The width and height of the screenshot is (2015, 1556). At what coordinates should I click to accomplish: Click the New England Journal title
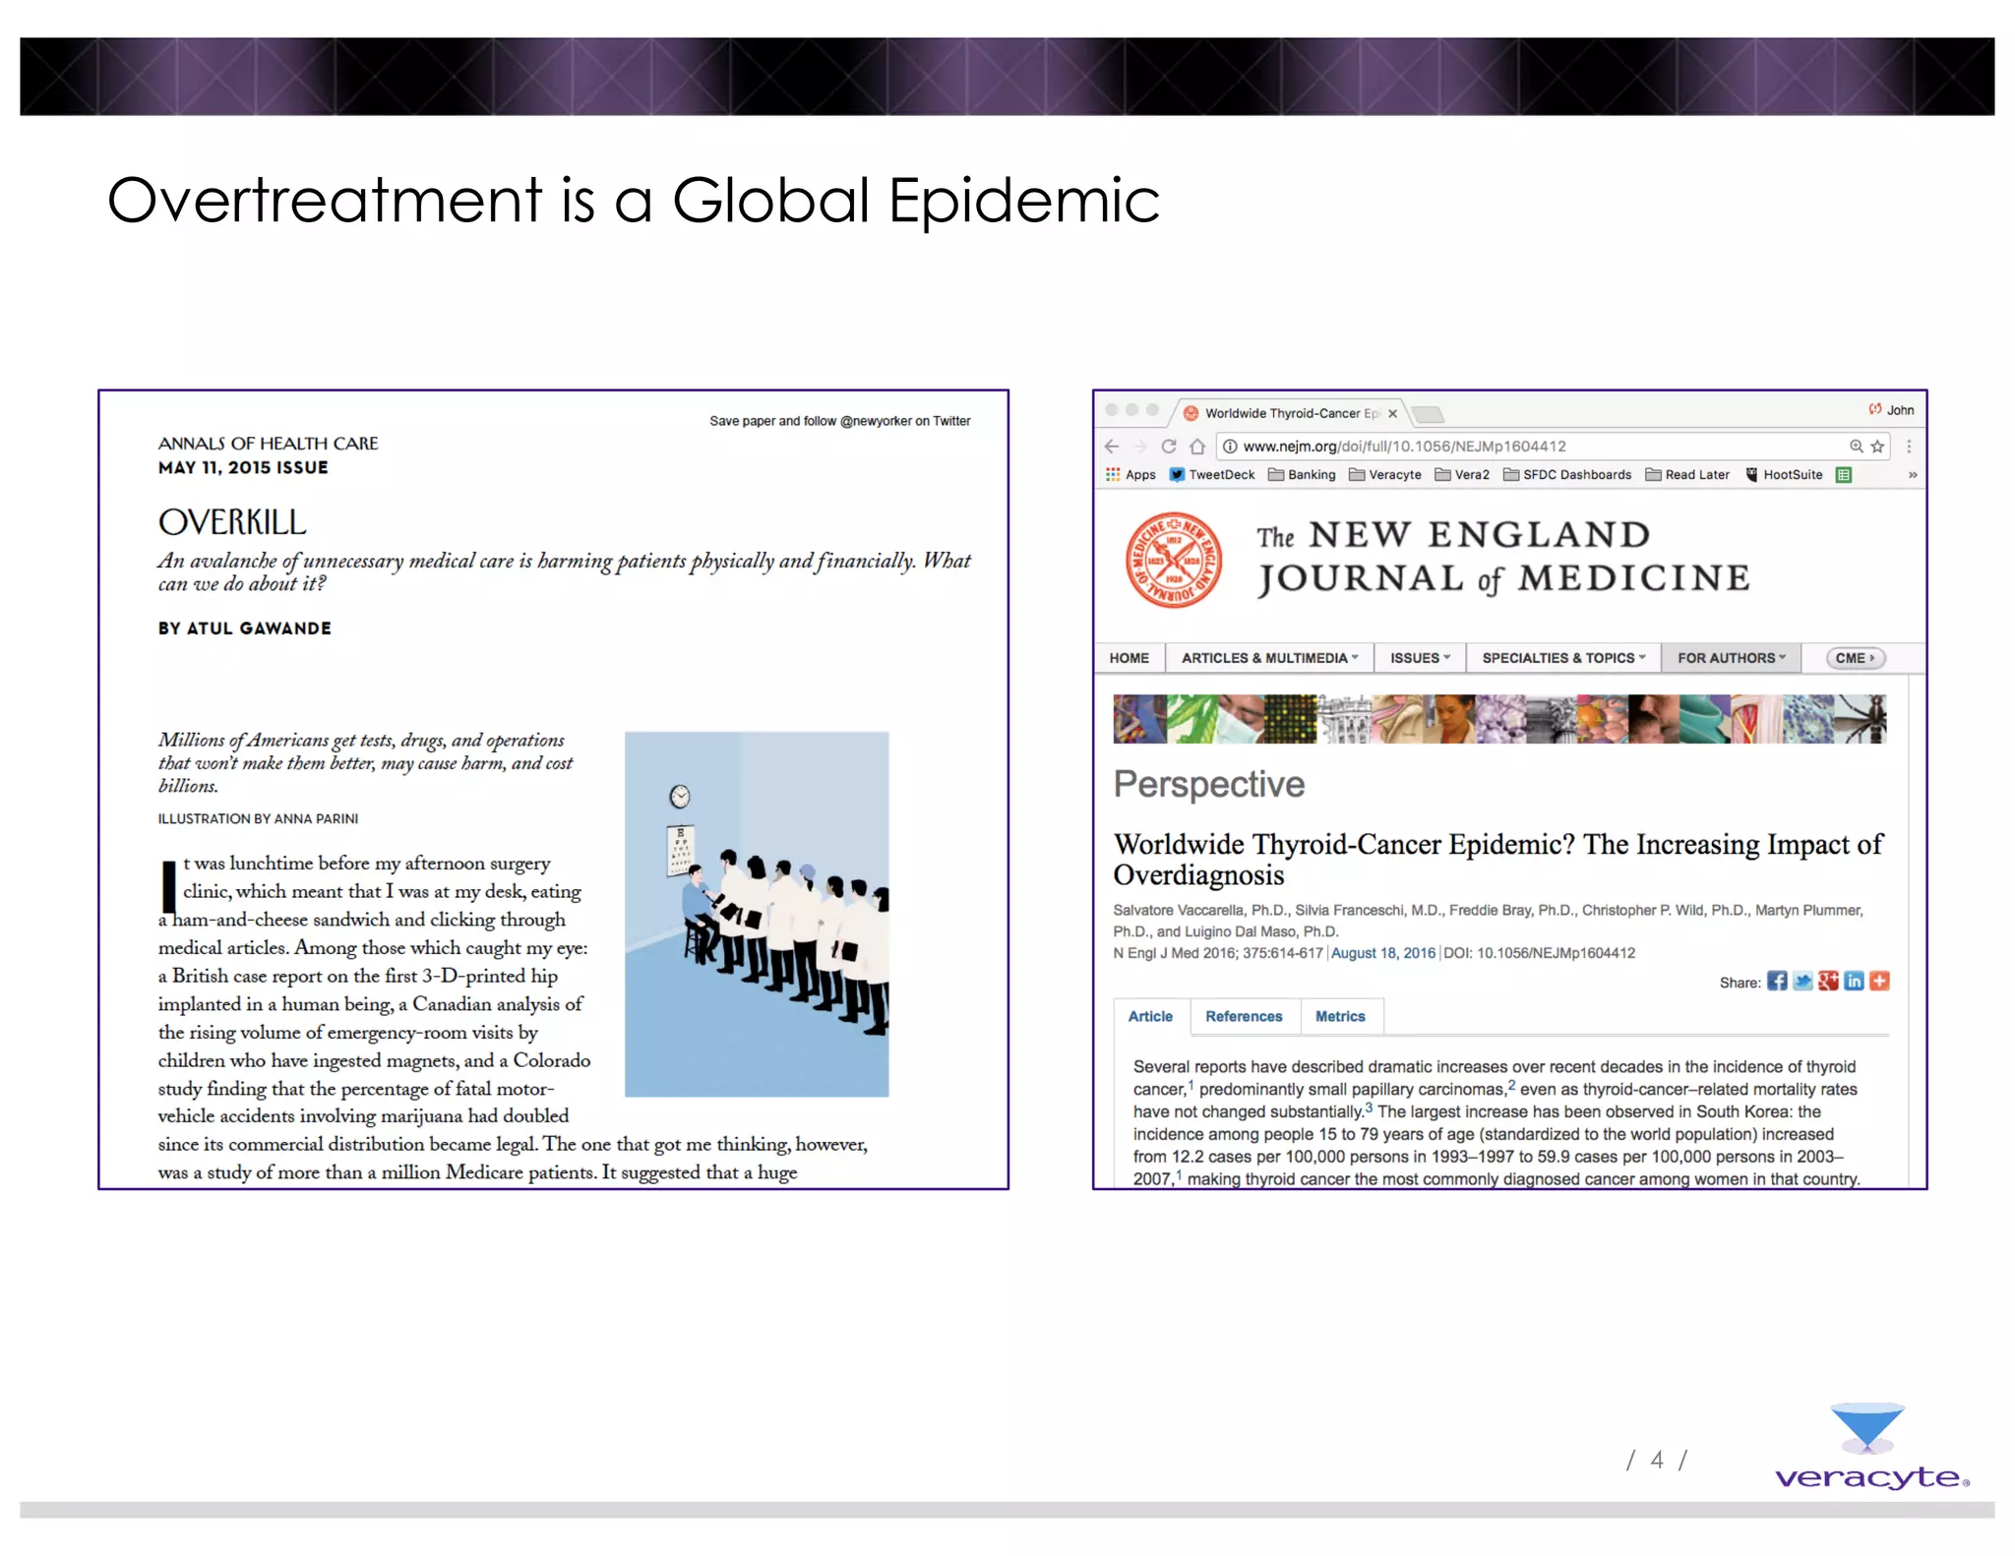[x=1502, y=558]
